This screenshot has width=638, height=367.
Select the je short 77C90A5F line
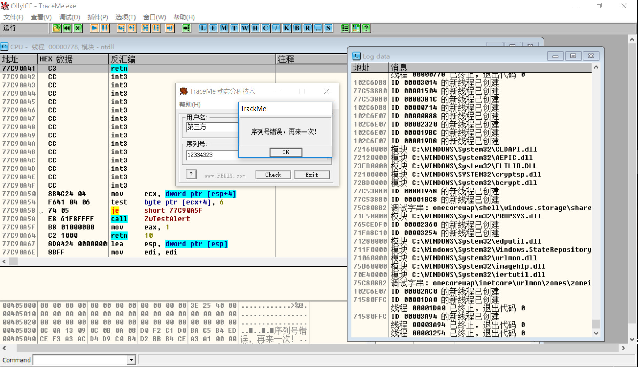[x=174, y=210]
